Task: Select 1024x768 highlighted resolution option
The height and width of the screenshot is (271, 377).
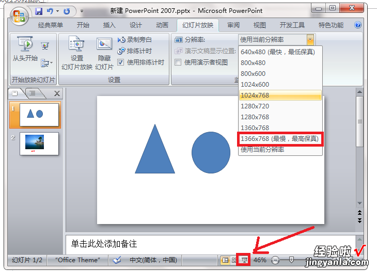Action: [x=280, y=95]
